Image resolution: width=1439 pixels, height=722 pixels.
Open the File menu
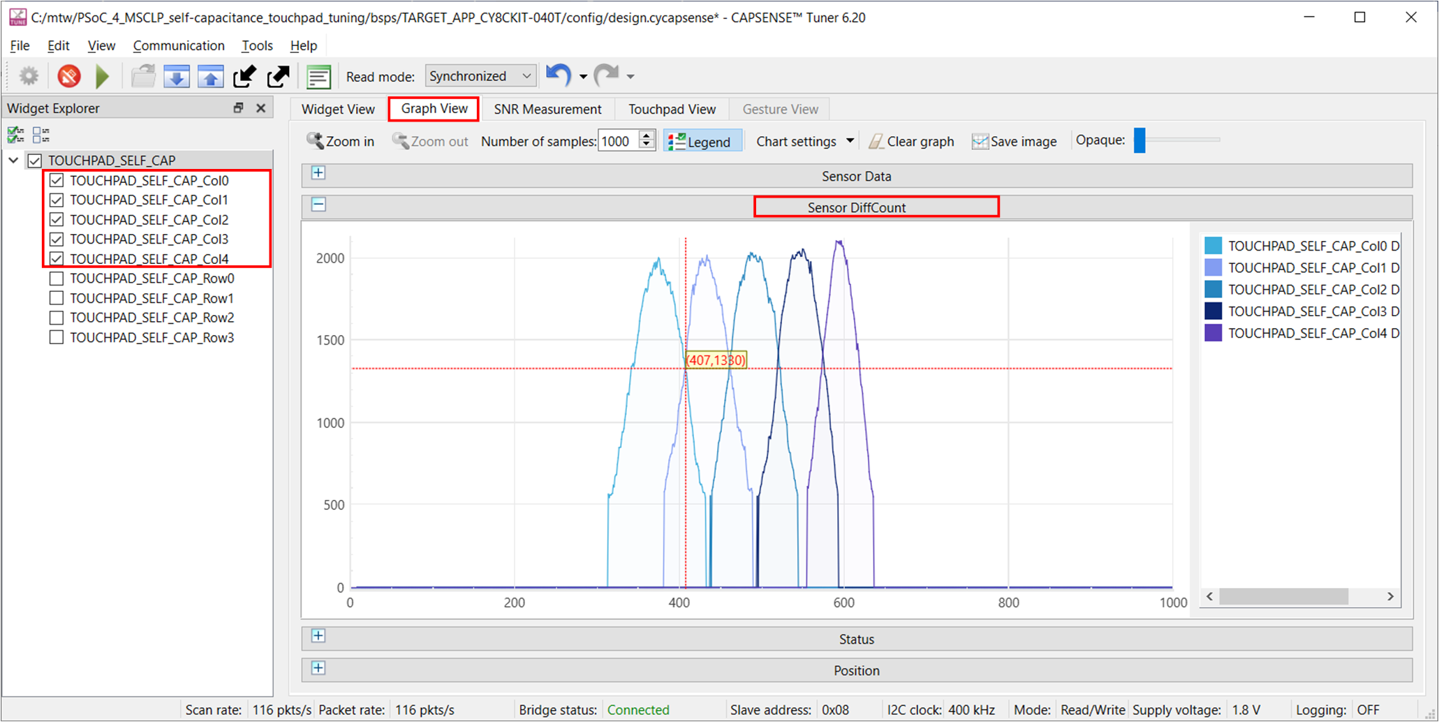pos(20,45)
